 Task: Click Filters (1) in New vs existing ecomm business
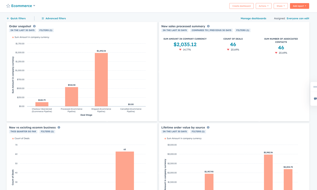click(47, 131)
